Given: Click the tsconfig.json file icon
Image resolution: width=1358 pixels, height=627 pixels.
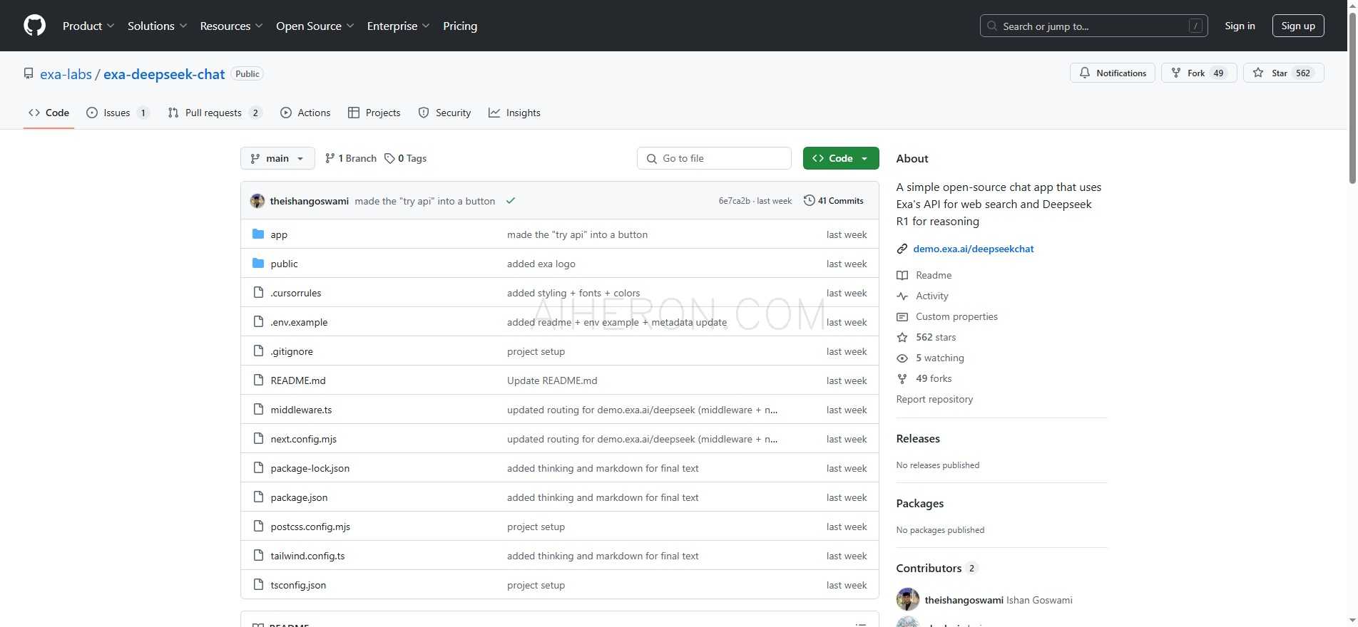Looking at the screenshot, I should (x=258, y=585).
